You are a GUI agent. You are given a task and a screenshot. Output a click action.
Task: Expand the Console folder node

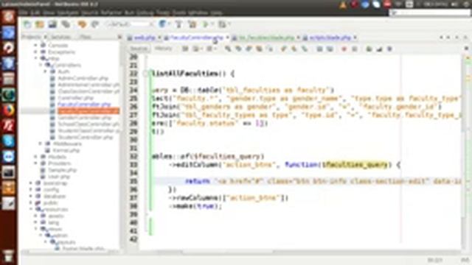(x=36, y=45)
